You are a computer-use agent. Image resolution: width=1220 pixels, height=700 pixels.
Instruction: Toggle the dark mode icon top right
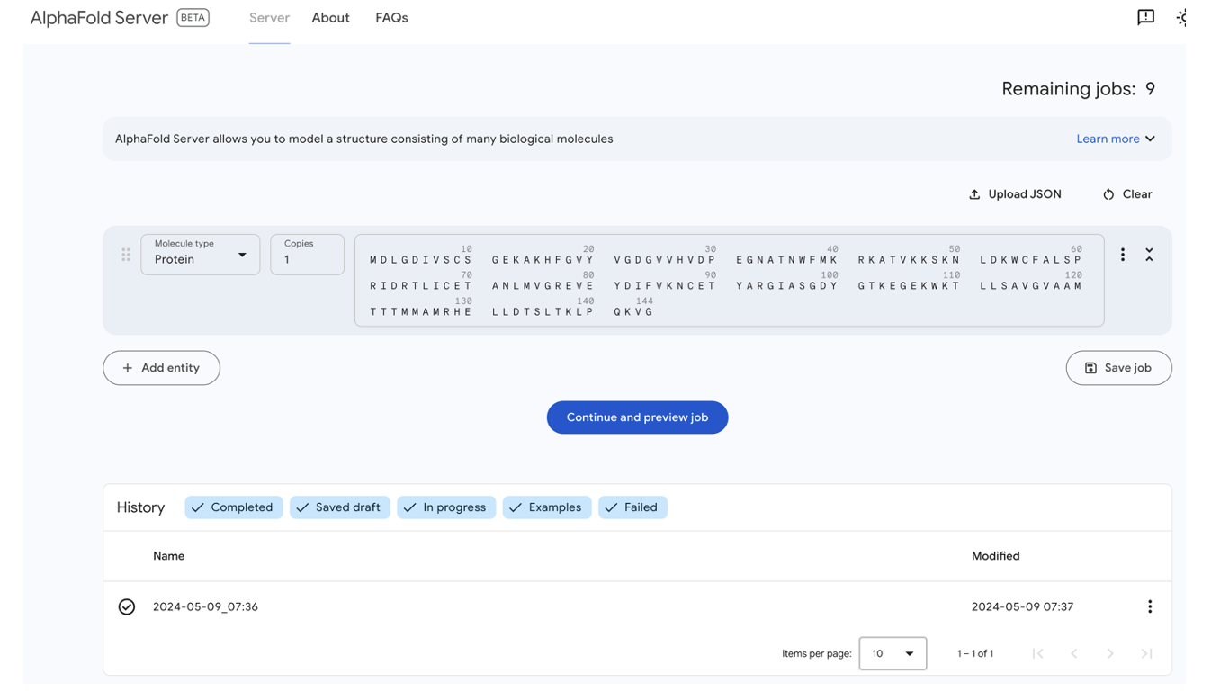coord(1181,17)
